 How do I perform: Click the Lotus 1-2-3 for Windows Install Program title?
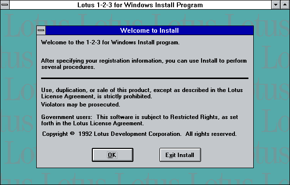(x=140, y=5)
